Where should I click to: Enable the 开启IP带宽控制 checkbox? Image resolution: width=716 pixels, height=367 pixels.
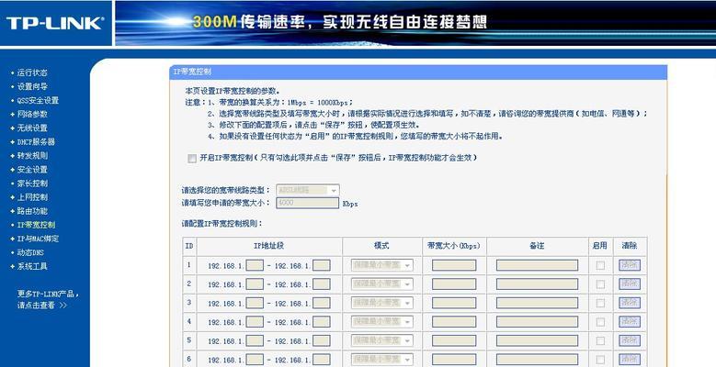point(192,158)
